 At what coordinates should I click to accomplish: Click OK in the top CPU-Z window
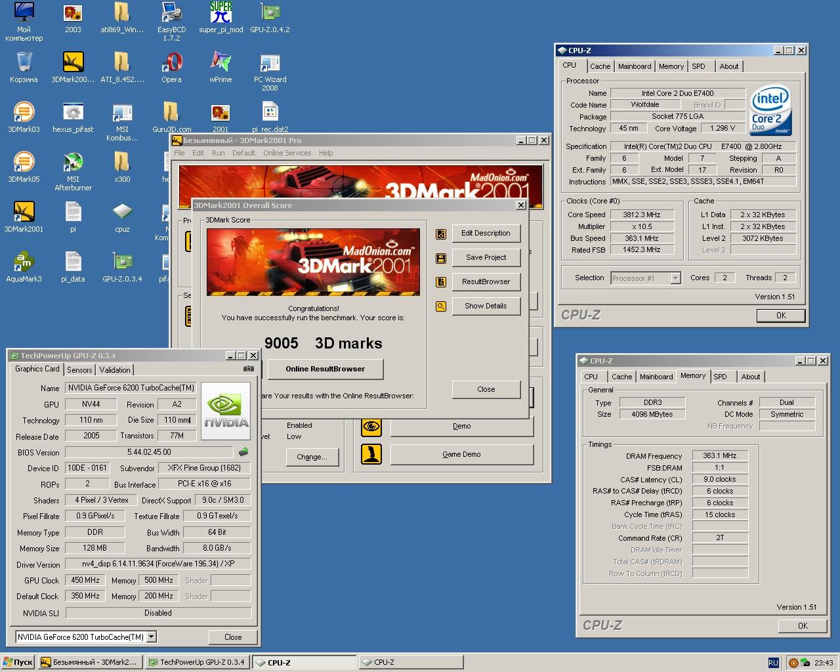(x=781, y=316)
